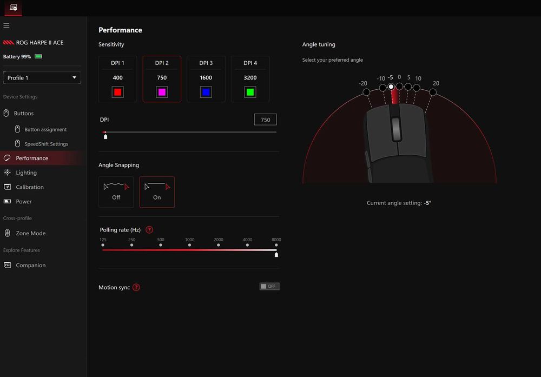Select the 20 angle tuning point

click(x=433, y=92)
